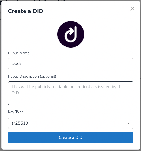
Task: Close the Create a DID dialog
Action: click(132, 9)
